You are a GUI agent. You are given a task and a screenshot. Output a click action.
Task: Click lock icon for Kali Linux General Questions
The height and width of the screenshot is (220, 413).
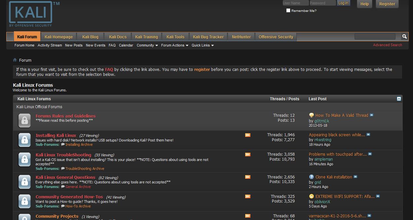[x=24, y=182]
